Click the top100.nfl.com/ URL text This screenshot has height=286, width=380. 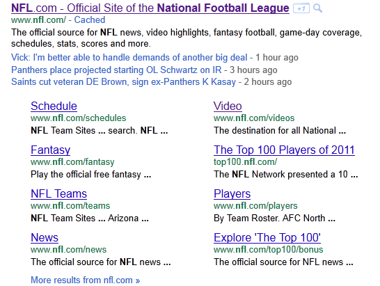coord(245,162)
